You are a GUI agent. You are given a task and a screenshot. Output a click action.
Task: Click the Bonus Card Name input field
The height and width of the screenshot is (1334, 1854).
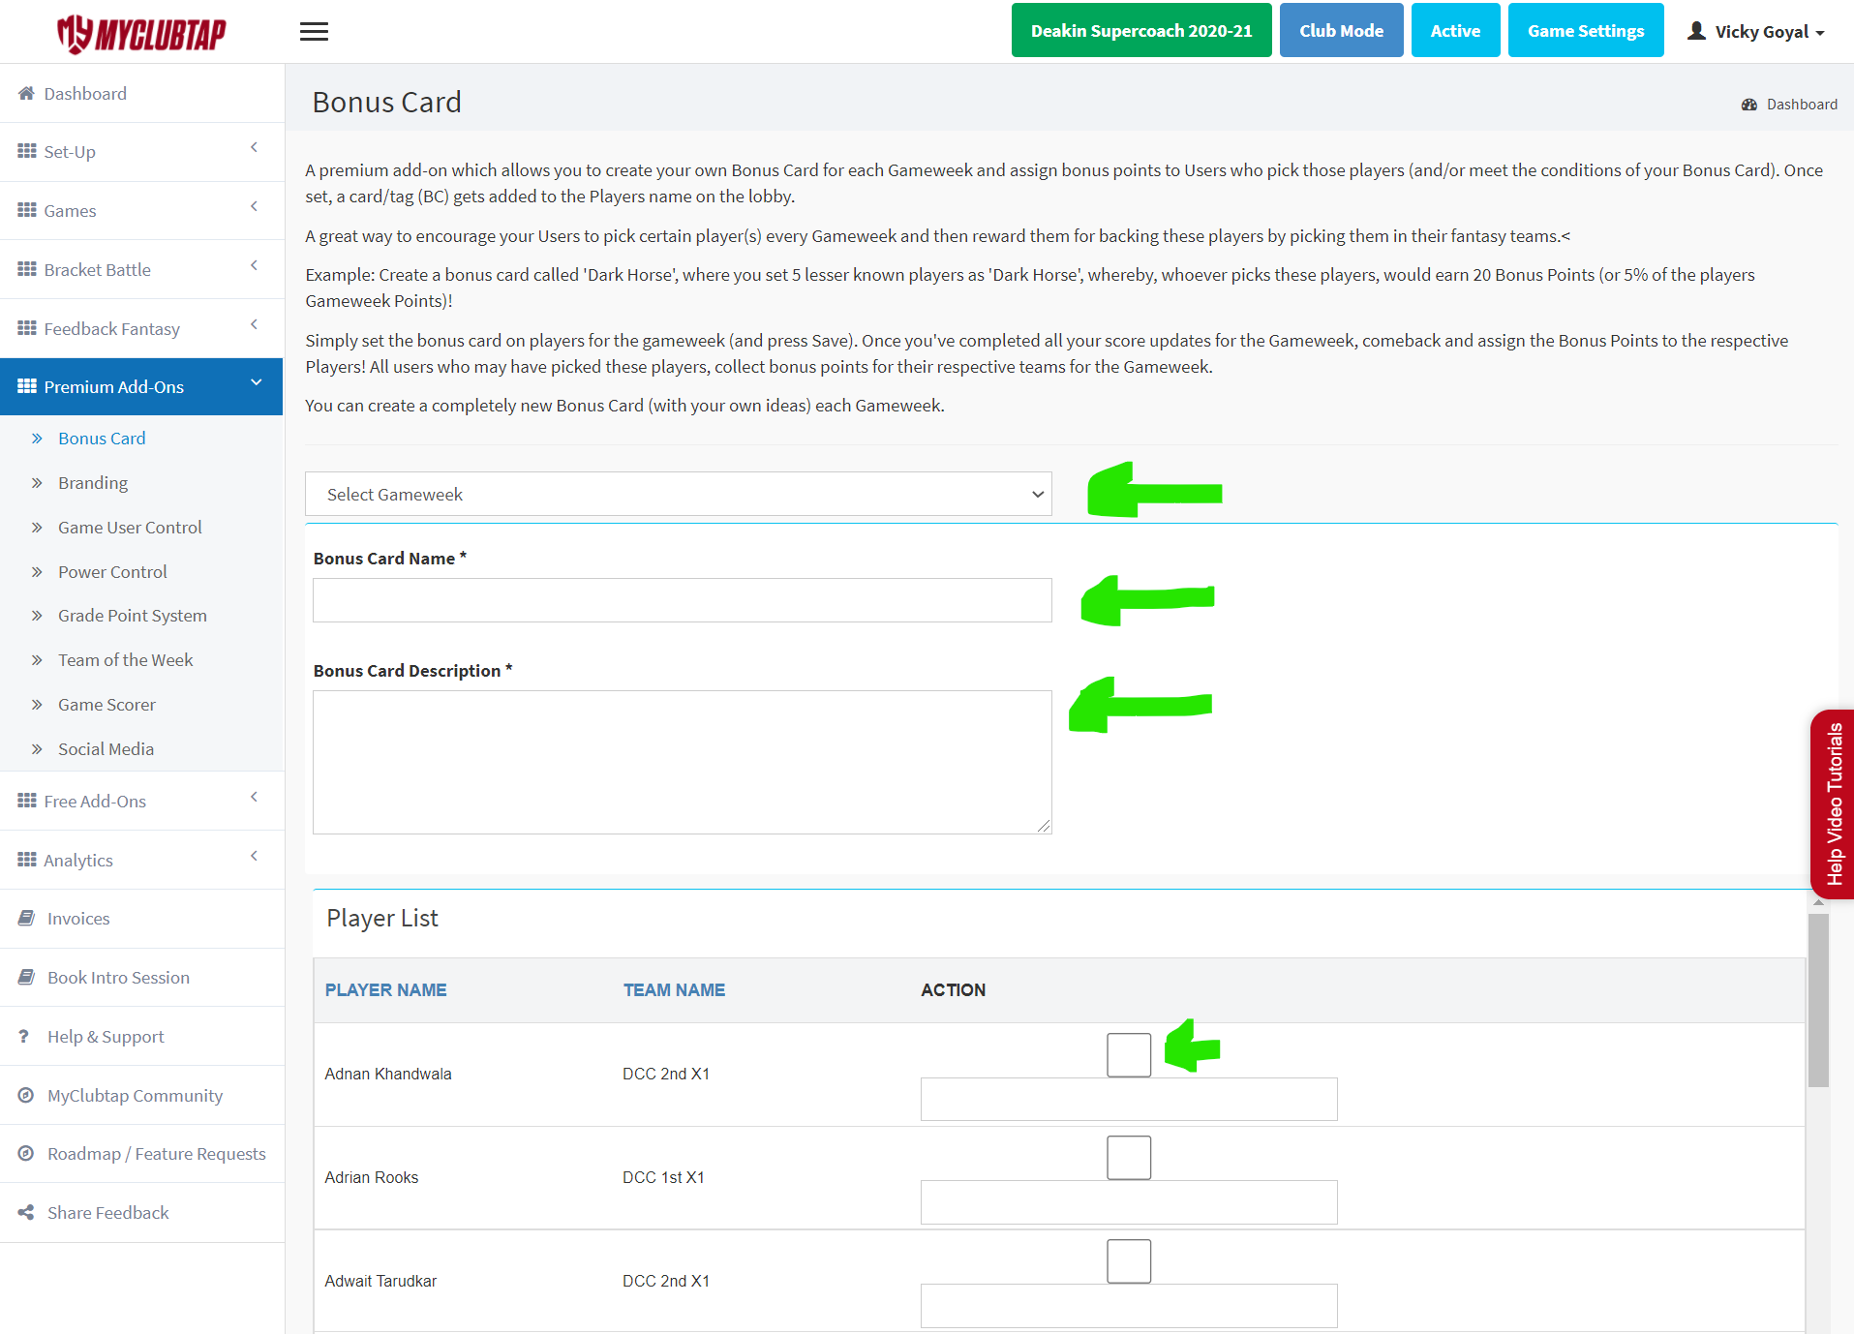682,600
